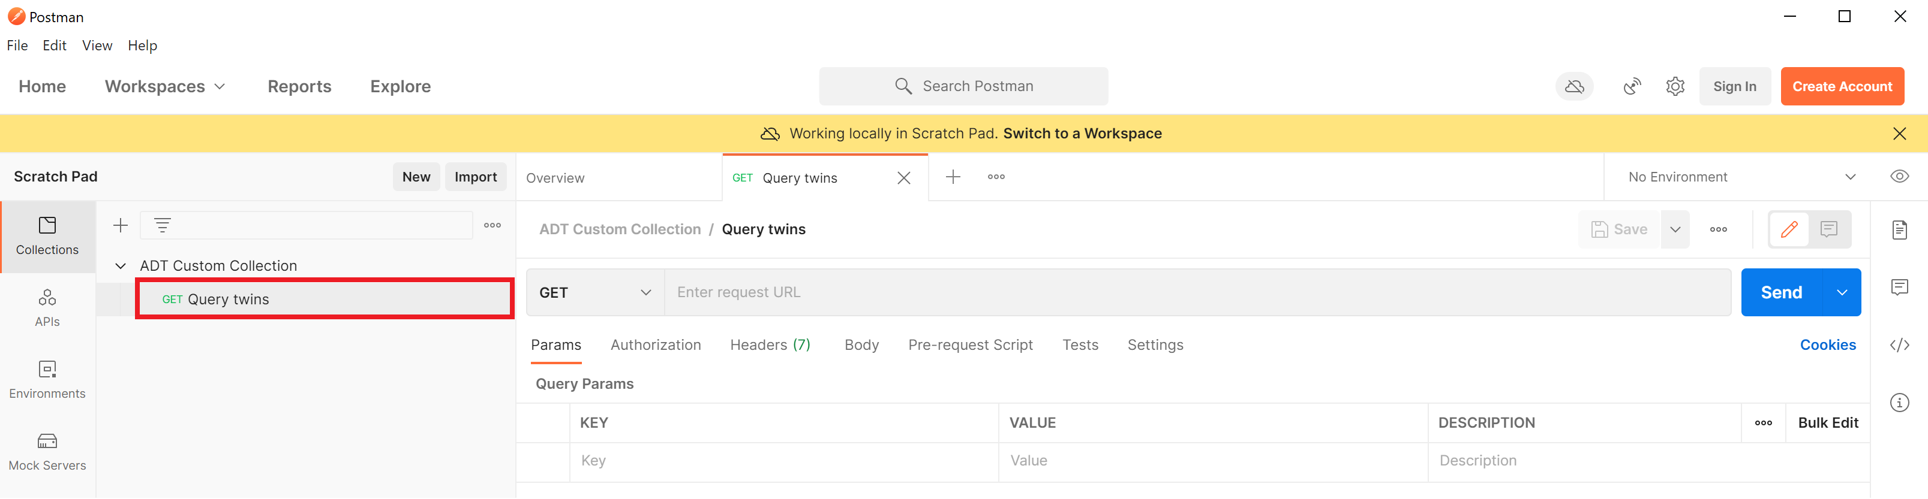Open Workspaces dropdown
1928x499 pixels.
pyautogui.click(x=166, y=87)
